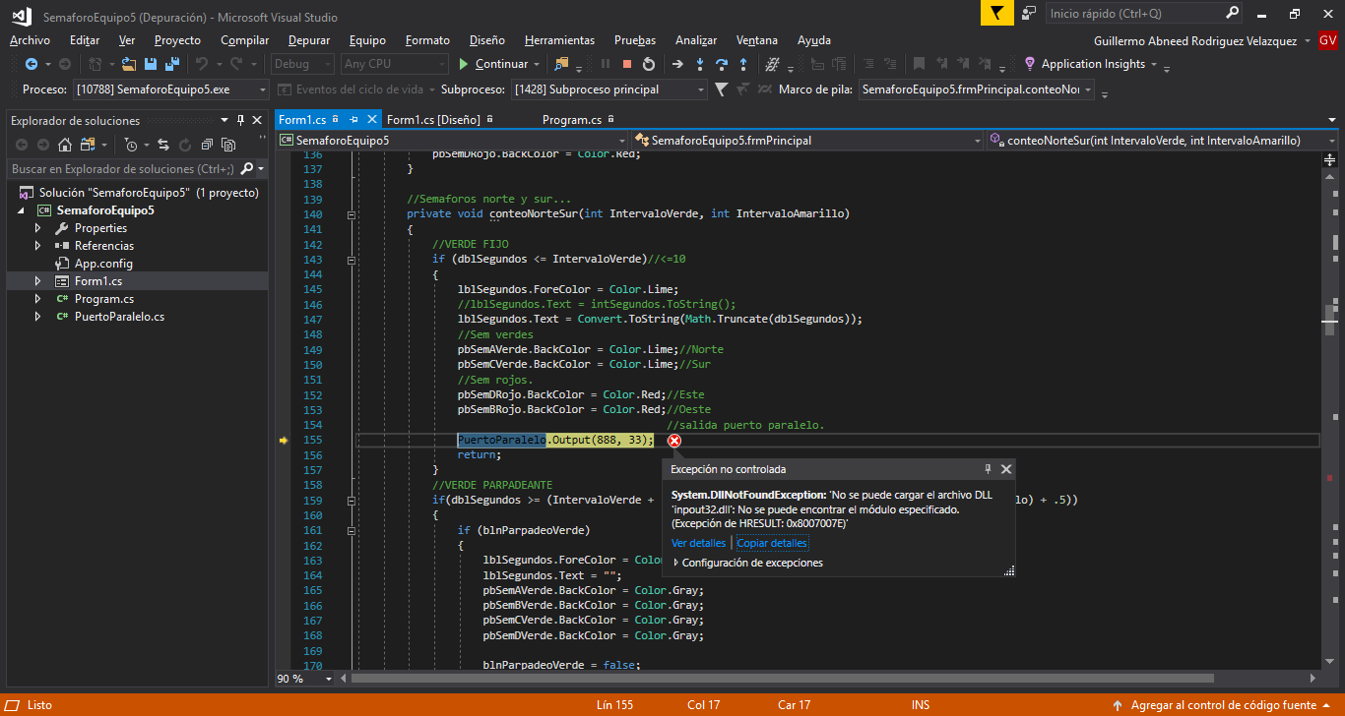Viewport: 1345px width, 716px height.
Task: Select the Step Into icon
Action: point(700,63)
